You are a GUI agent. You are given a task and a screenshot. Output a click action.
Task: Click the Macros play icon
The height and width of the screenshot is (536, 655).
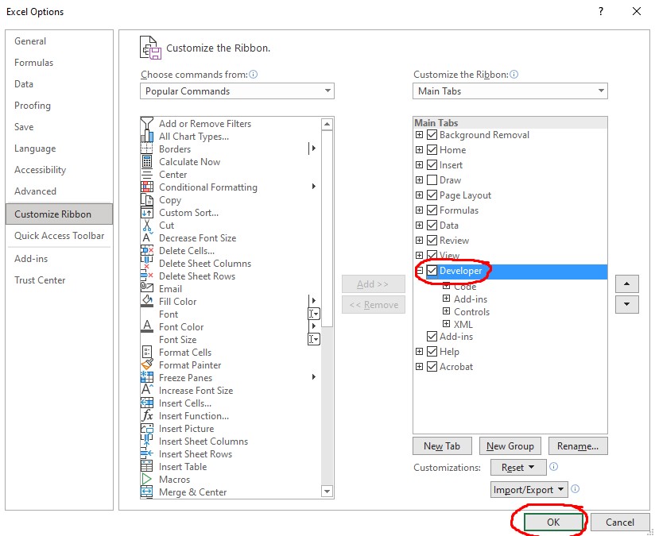[146, 480]
